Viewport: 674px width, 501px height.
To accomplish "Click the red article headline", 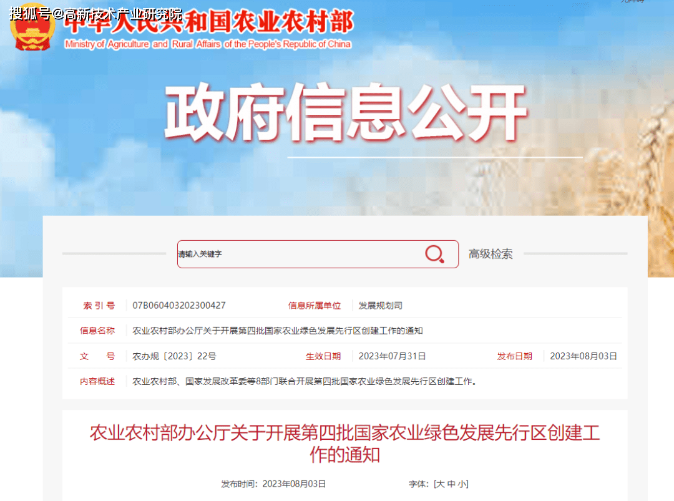I will (344, 444).
